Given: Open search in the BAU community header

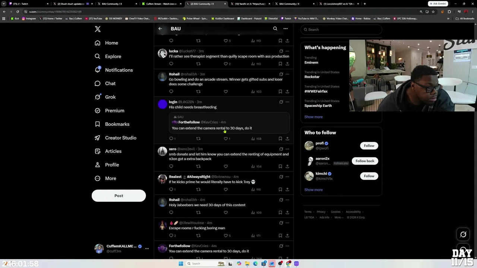Looking at the screenshot, I should tap(275, 29).
